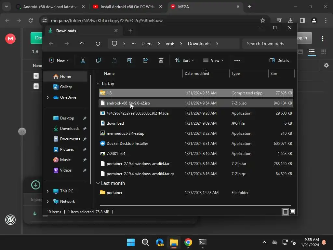
Task: Switch to large thumbnails view icon in status bar
Action: click(292, 212)
